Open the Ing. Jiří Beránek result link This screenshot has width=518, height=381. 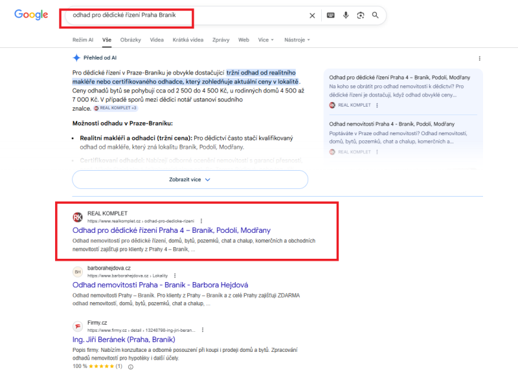coord(124,339)
